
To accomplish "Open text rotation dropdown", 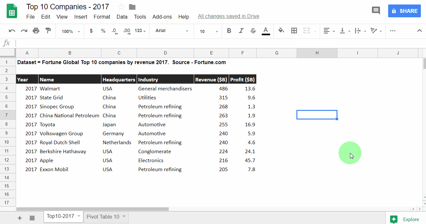I will pyautogui.click(x=376, y=31).
